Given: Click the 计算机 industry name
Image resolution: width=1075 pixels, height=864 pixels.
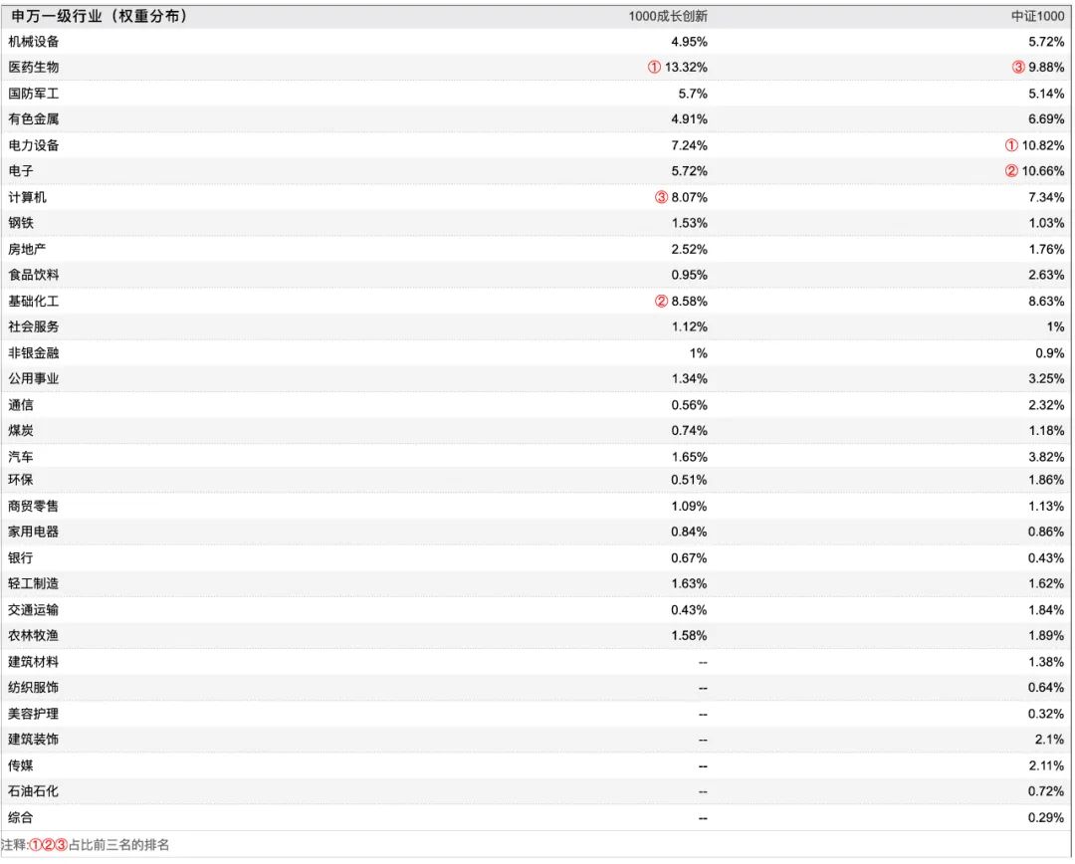Looking at the screenshot, I should tap(28, 197).
